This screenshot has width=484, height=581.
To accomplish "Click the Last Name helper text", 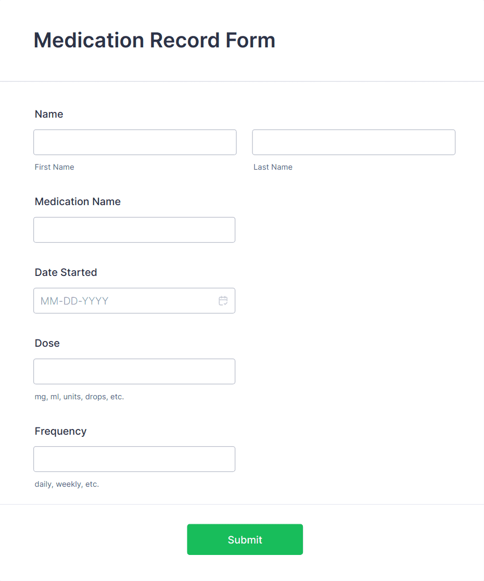I will click(273, 167).
